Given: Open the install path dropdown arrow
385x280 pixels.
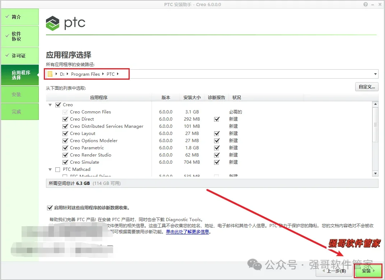Looking at the screenshot, I should coord(375,74).
